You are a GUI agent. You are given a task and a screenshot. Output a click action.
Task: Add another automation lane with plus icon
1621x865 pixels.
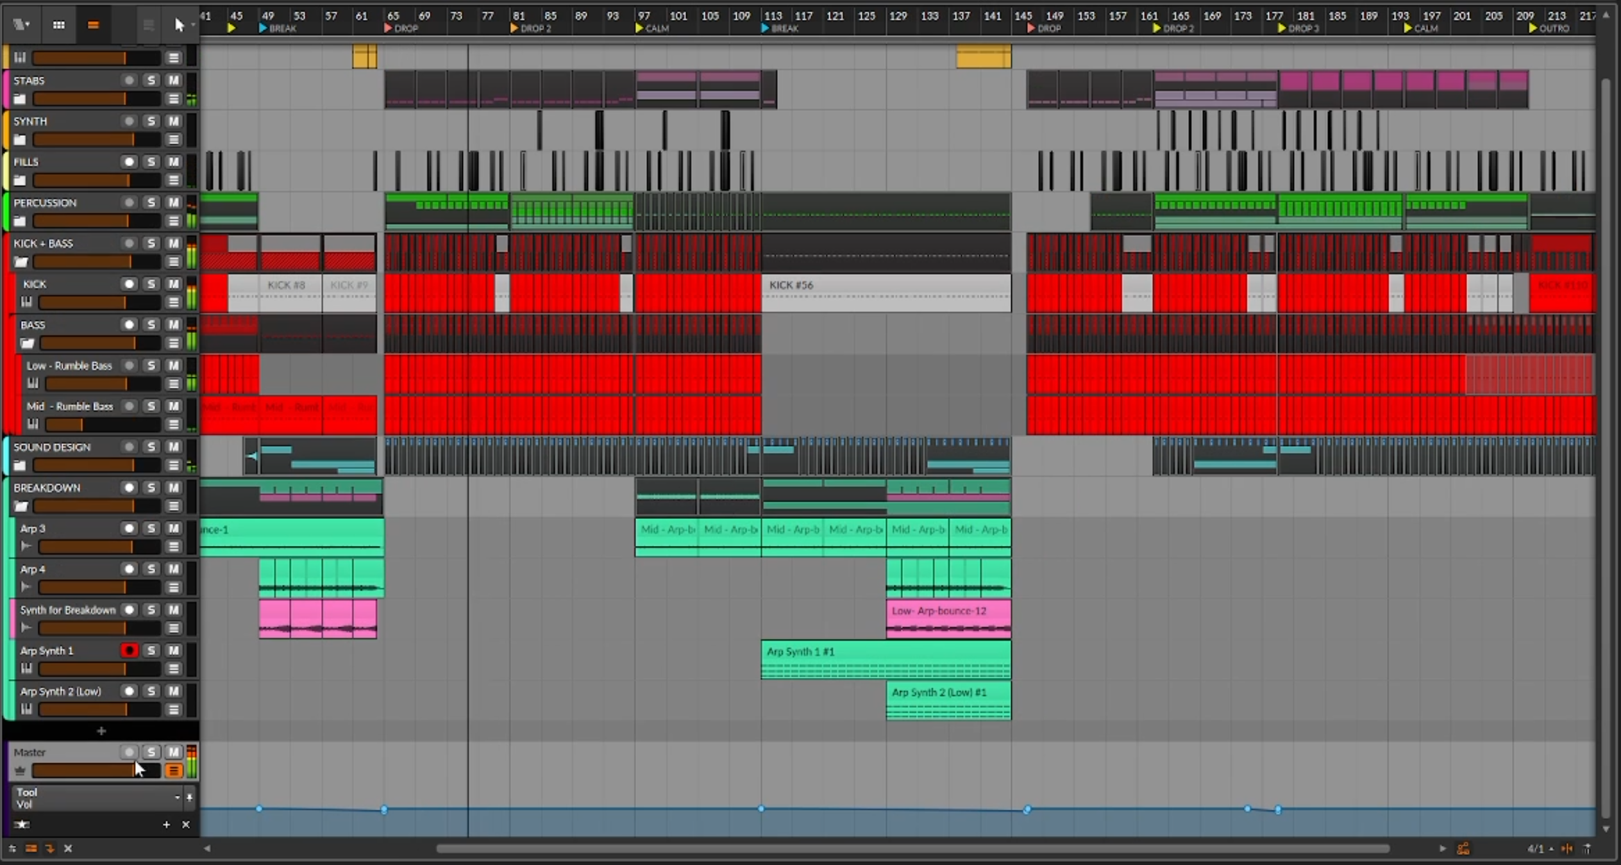tap(166, 825)
